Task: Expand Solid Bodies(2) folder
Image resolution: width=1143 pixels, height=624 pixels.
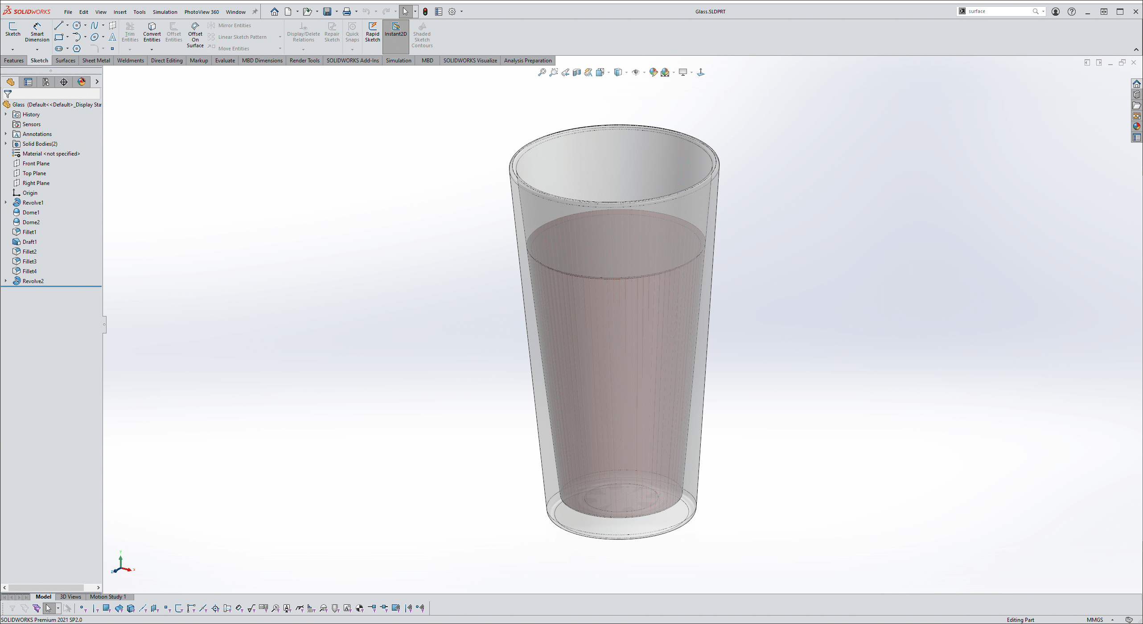Action: pyautogui.click(x=6, y=144)
